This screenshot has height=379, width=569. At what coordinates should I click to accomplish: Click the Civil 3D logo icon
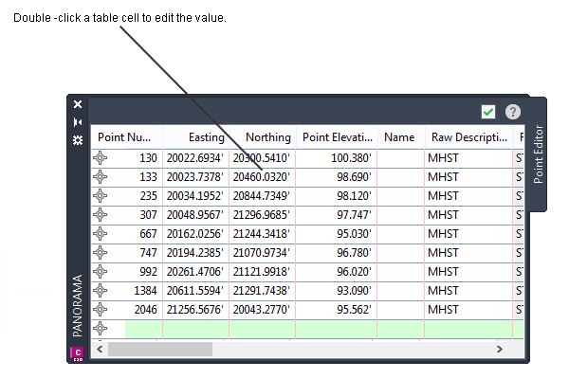click(78, 354)
